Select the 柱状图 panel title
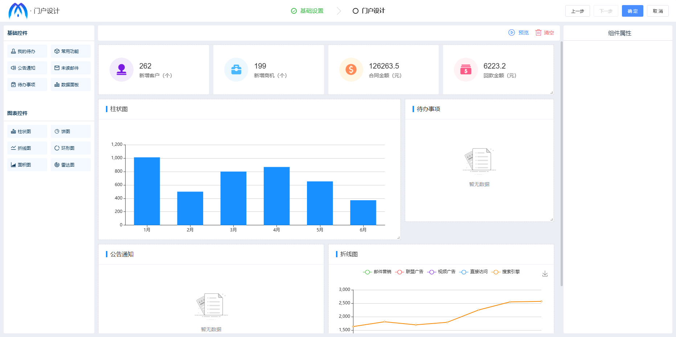Viewport: 676px width, 337px height. pyautogui.click(x=119, y=109)
